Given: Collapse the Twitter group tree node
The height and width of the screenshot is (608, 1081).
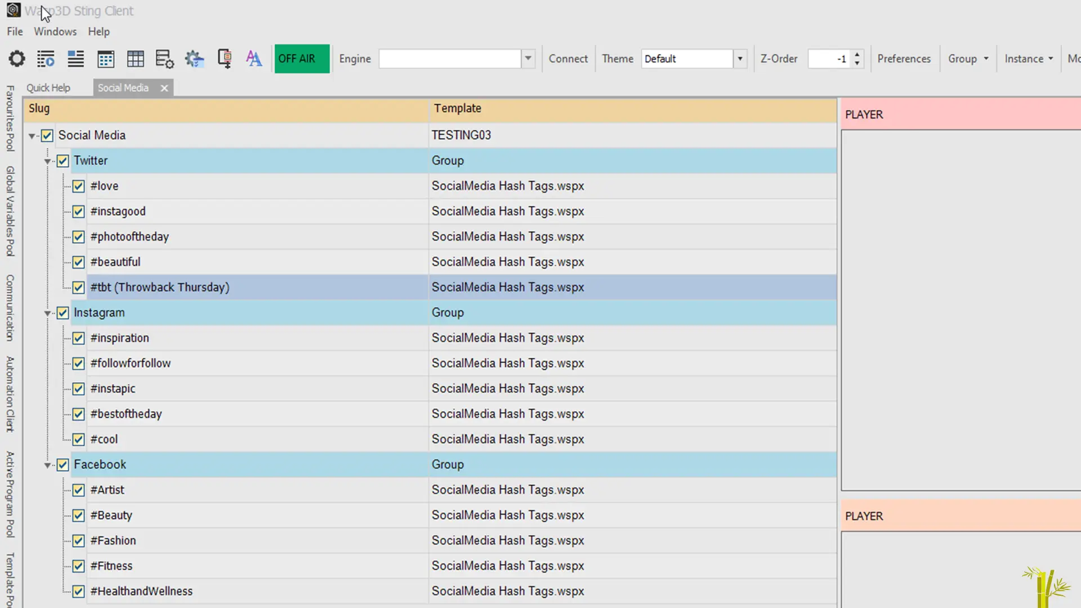Looking at the screenshot, I should (48, 162).
